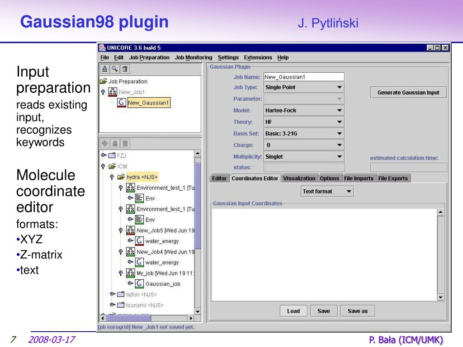The height and width of the screenshot is (347, 463).
Task: Open the Theory dropdown showing HF
Action: pos(304,122)
